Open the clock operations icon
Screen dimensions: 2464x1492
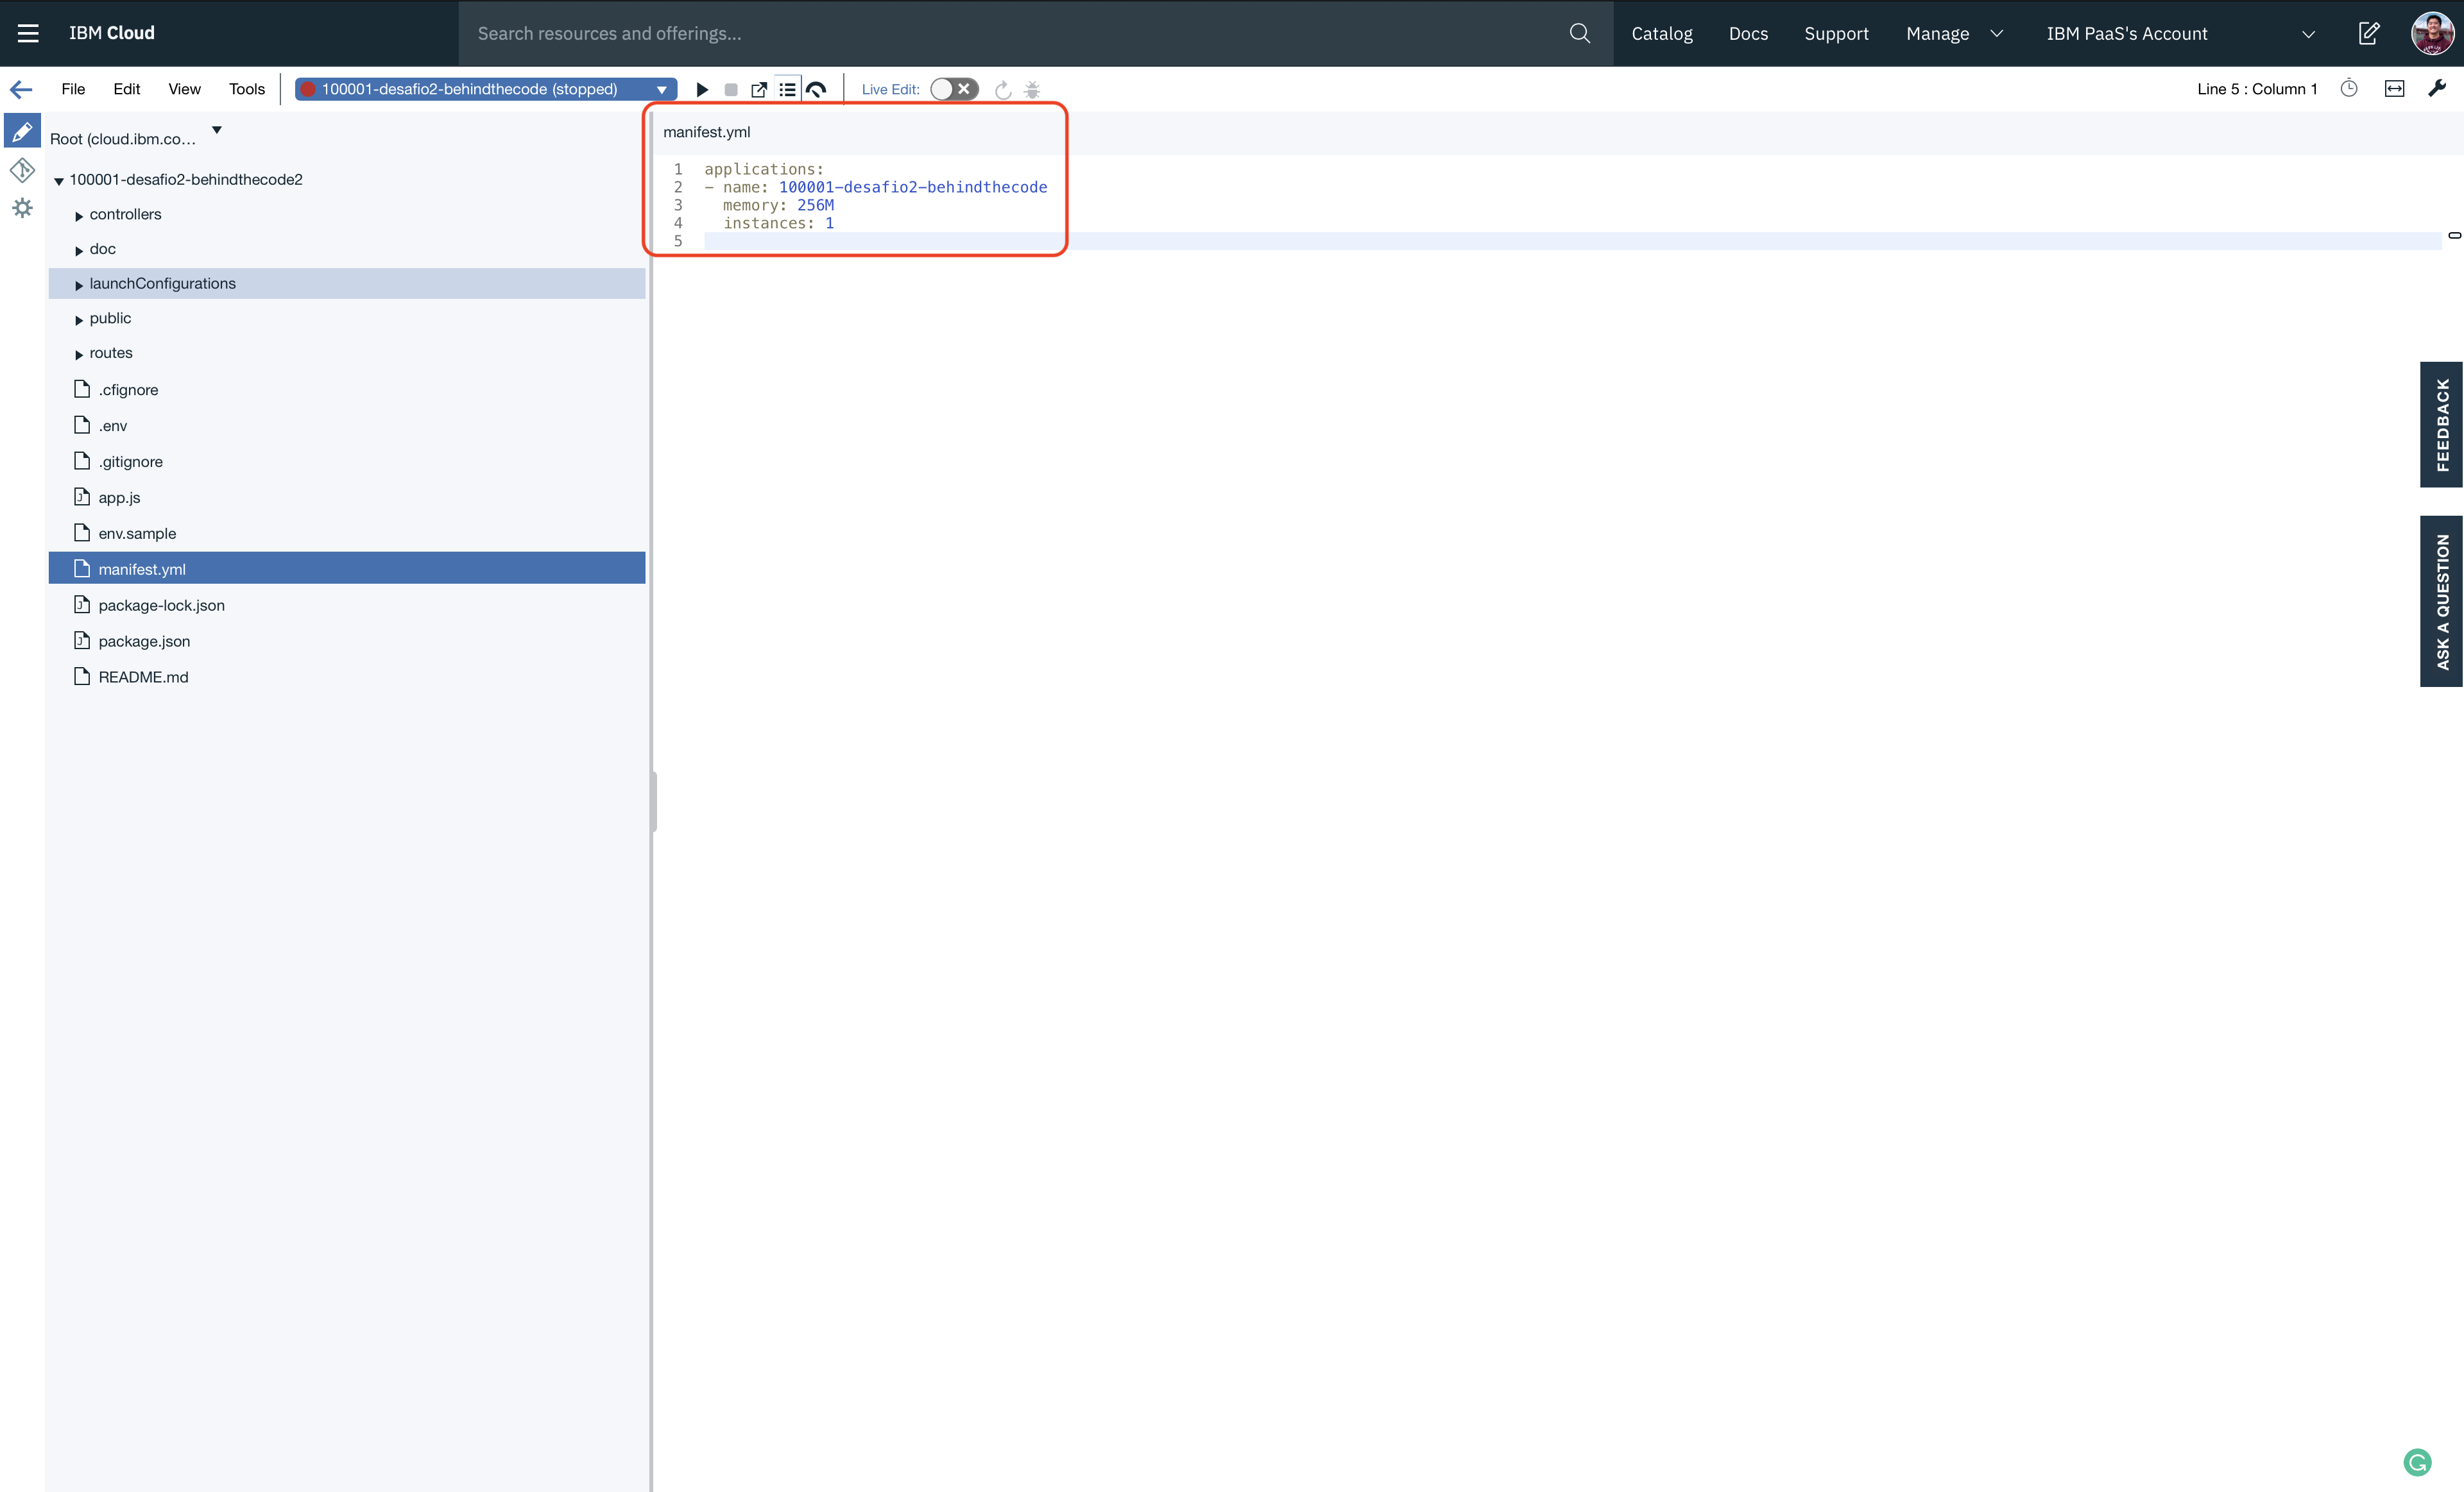tap(2349, 89)
